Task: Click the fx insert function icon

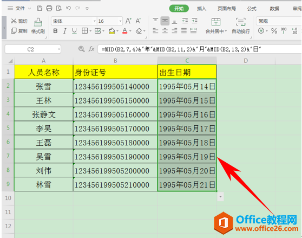Action: (x=91, y=49)
